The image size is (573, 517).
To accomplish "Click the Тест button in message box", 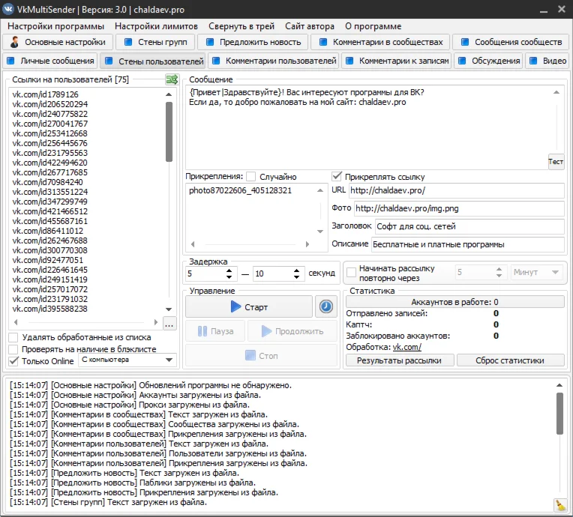I will point(555,161).
